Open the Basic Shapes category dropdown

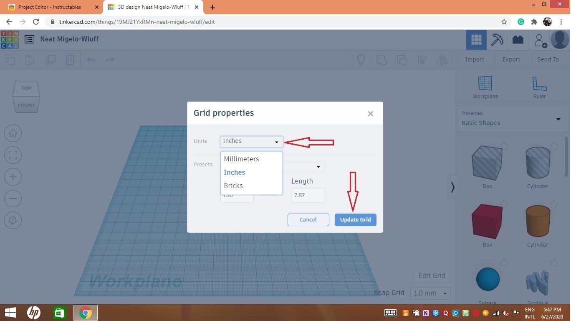(558, 119)
